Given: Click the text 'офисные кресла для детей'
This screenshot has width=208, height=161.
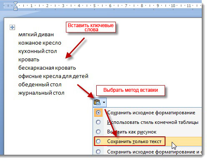Looking at the screenshot, I should [x=53, y=76].
